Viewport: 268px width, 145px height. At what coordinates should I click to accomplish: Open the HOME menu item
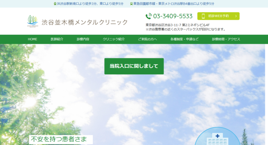[32, 39]
